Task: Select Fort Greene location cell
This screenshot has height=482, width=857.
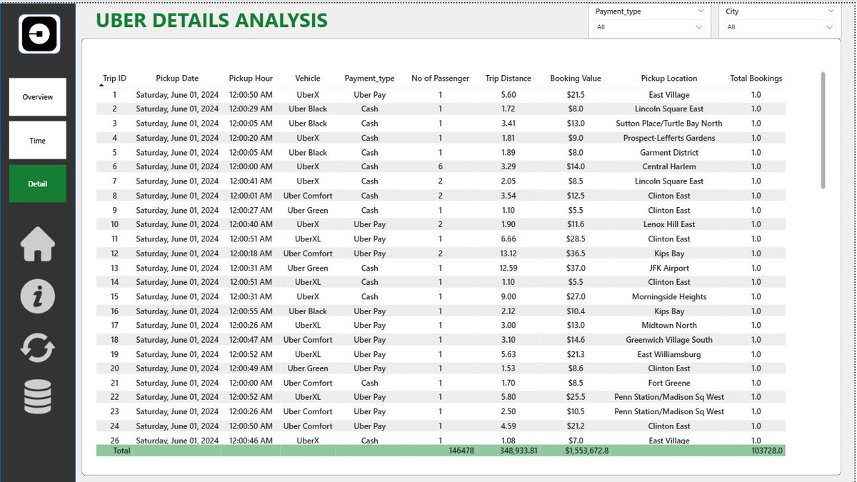Action: point(669,383)
